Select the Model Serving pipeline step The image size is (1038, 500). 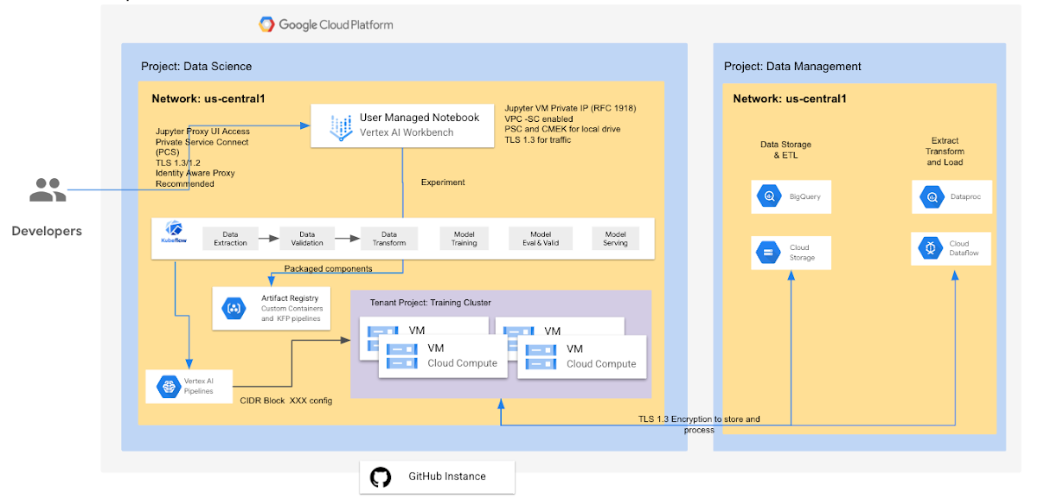coord(616,238)
